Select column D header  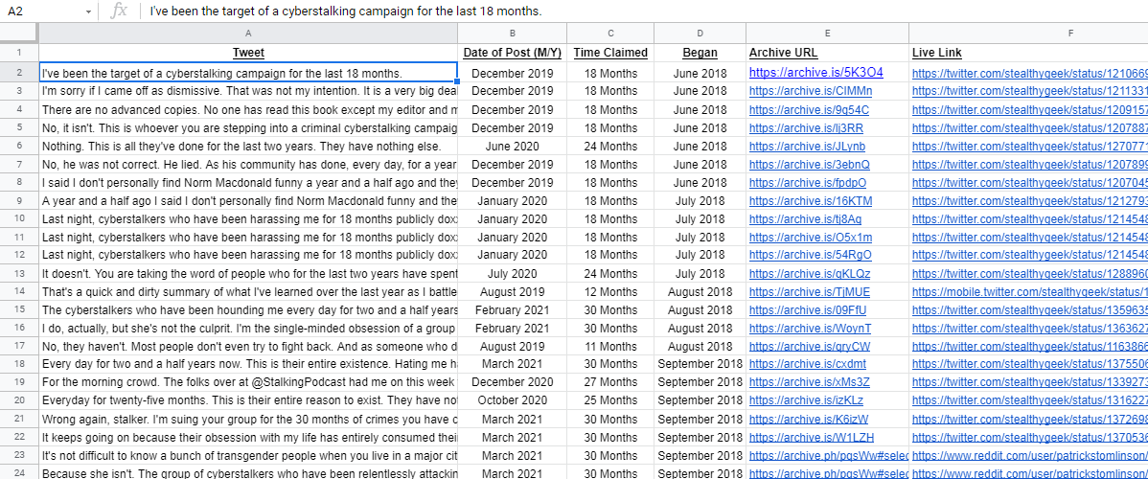(x=700, y=33)
